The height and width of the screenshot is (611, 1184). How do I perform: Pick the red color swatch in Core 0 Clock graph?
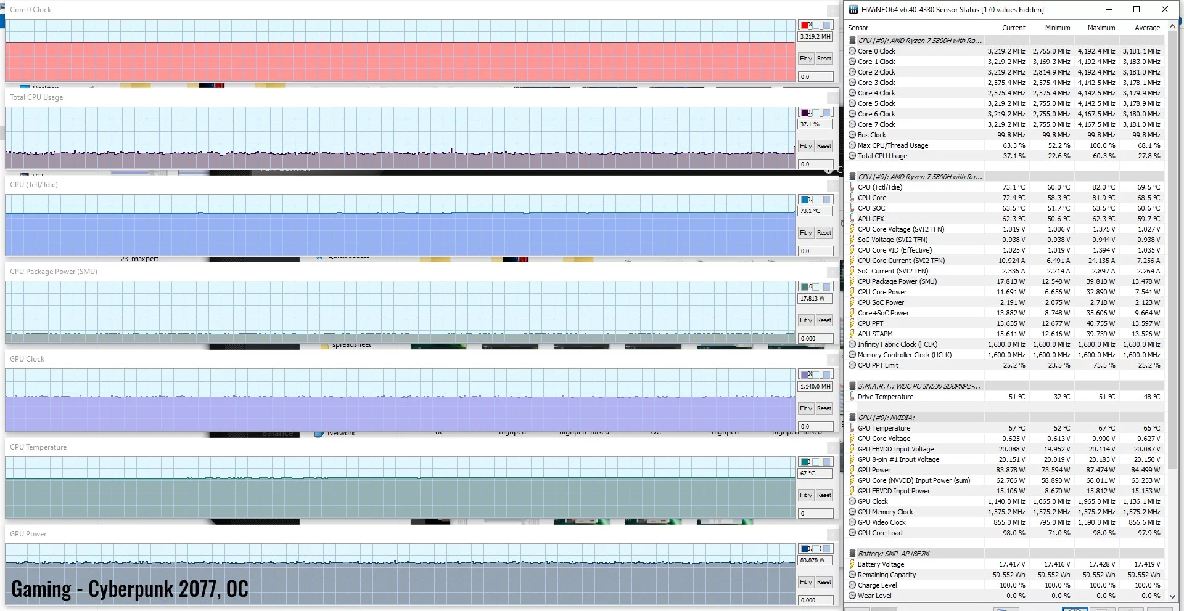click(x=805, y=25)
